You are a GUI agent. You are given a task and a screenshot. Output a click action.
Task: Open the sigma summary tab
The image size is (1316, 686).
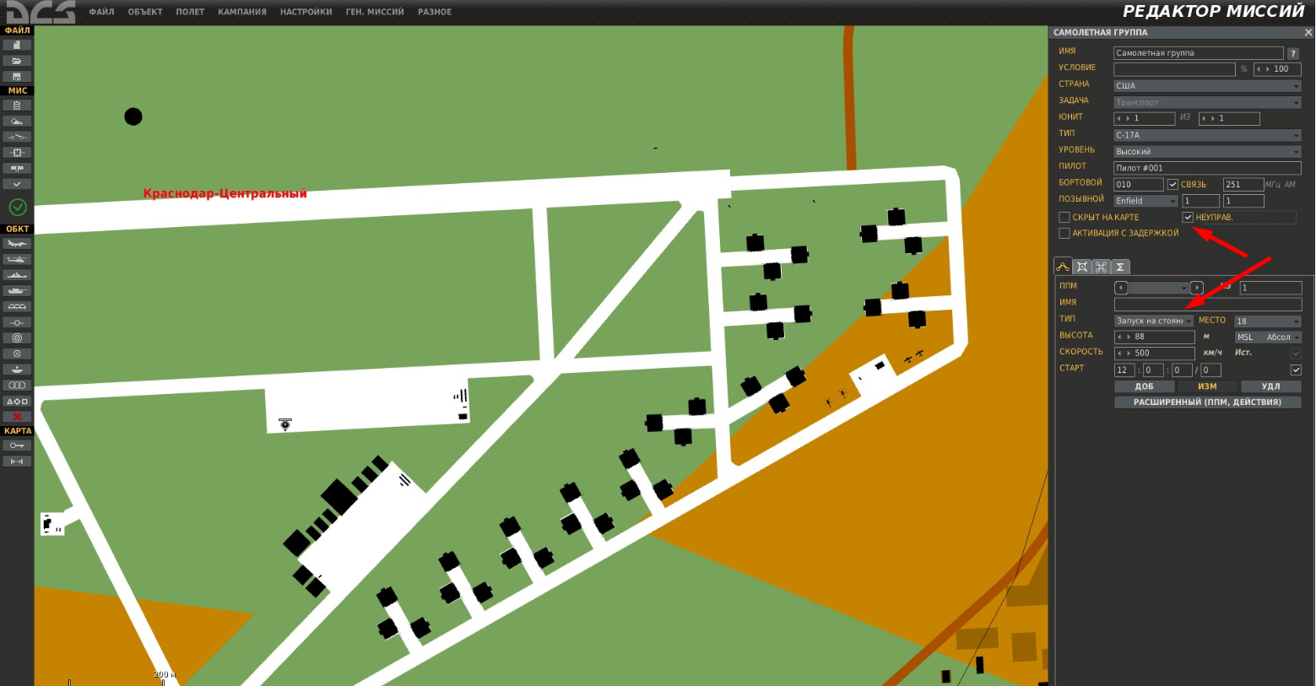1120,267
